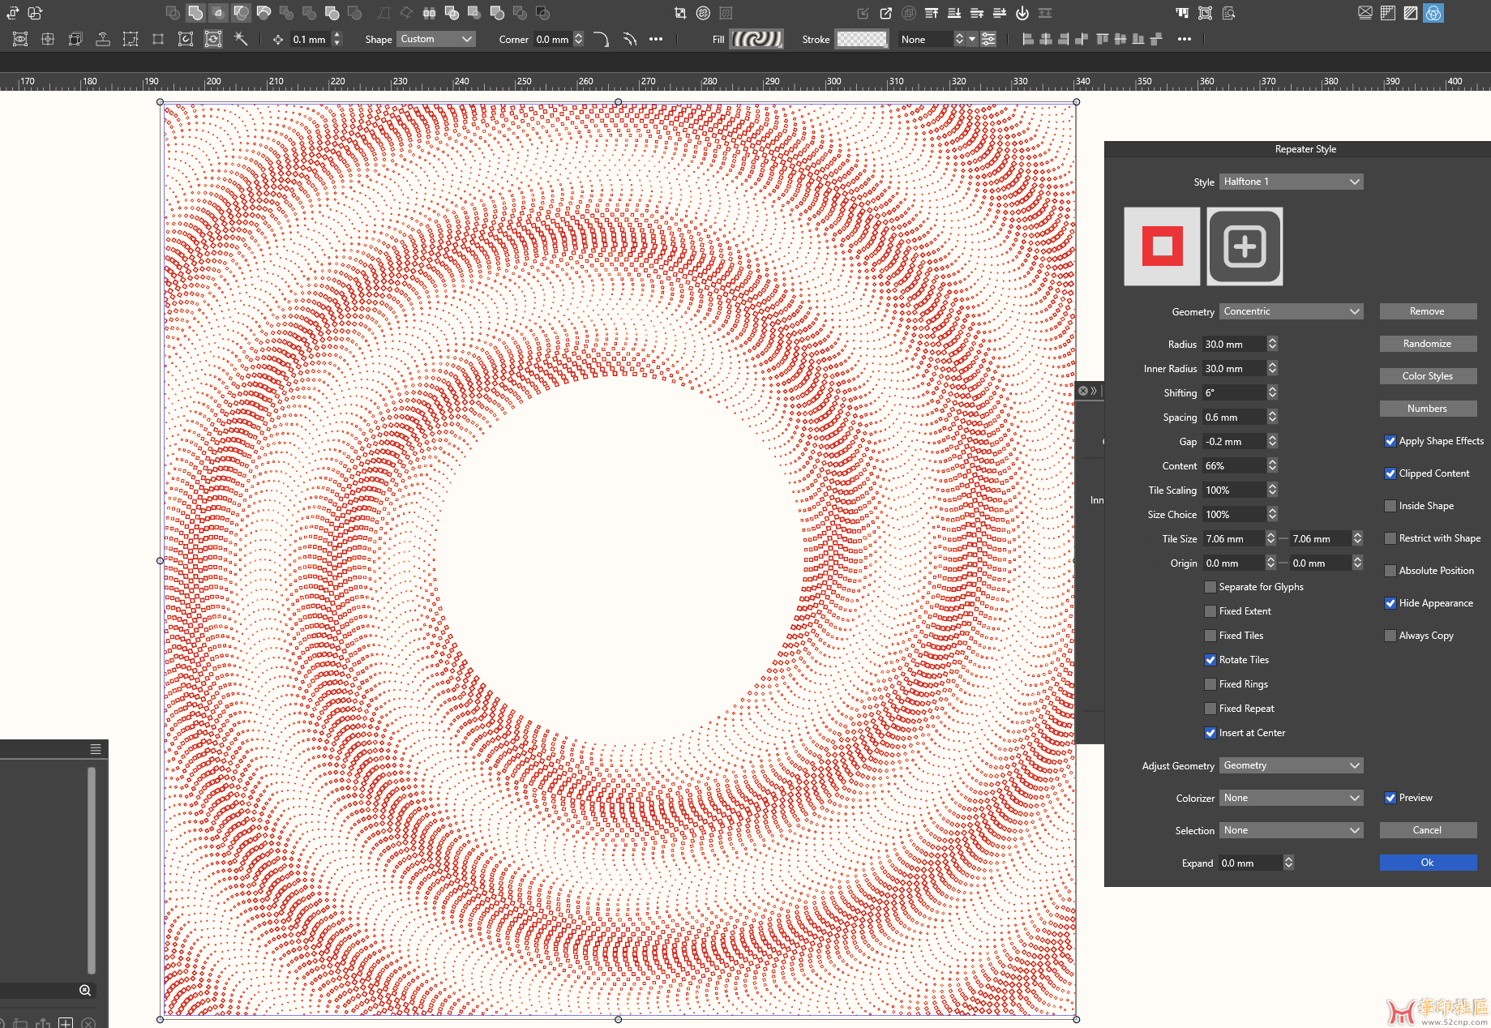Screen dimensions: 1491x1028
Task: Click the stamp icon in the second toolbar row
Action: 103,38
